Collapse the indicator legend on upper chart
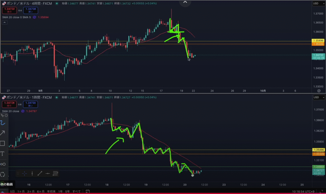 click(x=4, y=23)
